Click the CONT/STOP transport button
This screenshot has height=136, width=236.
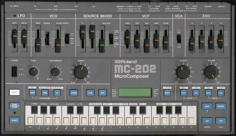pos(15,106)
